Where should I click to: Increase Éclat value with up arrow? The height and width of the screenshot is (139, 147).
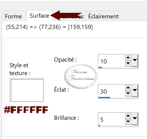pyautogui.click(x=128, y=88)
